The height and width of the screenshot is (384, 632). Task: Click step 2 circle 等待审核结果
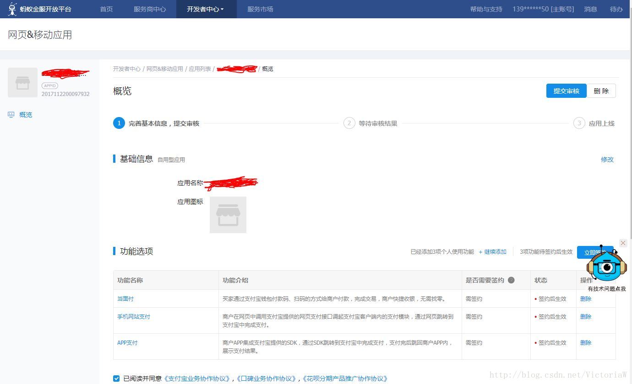pos(349,123)
